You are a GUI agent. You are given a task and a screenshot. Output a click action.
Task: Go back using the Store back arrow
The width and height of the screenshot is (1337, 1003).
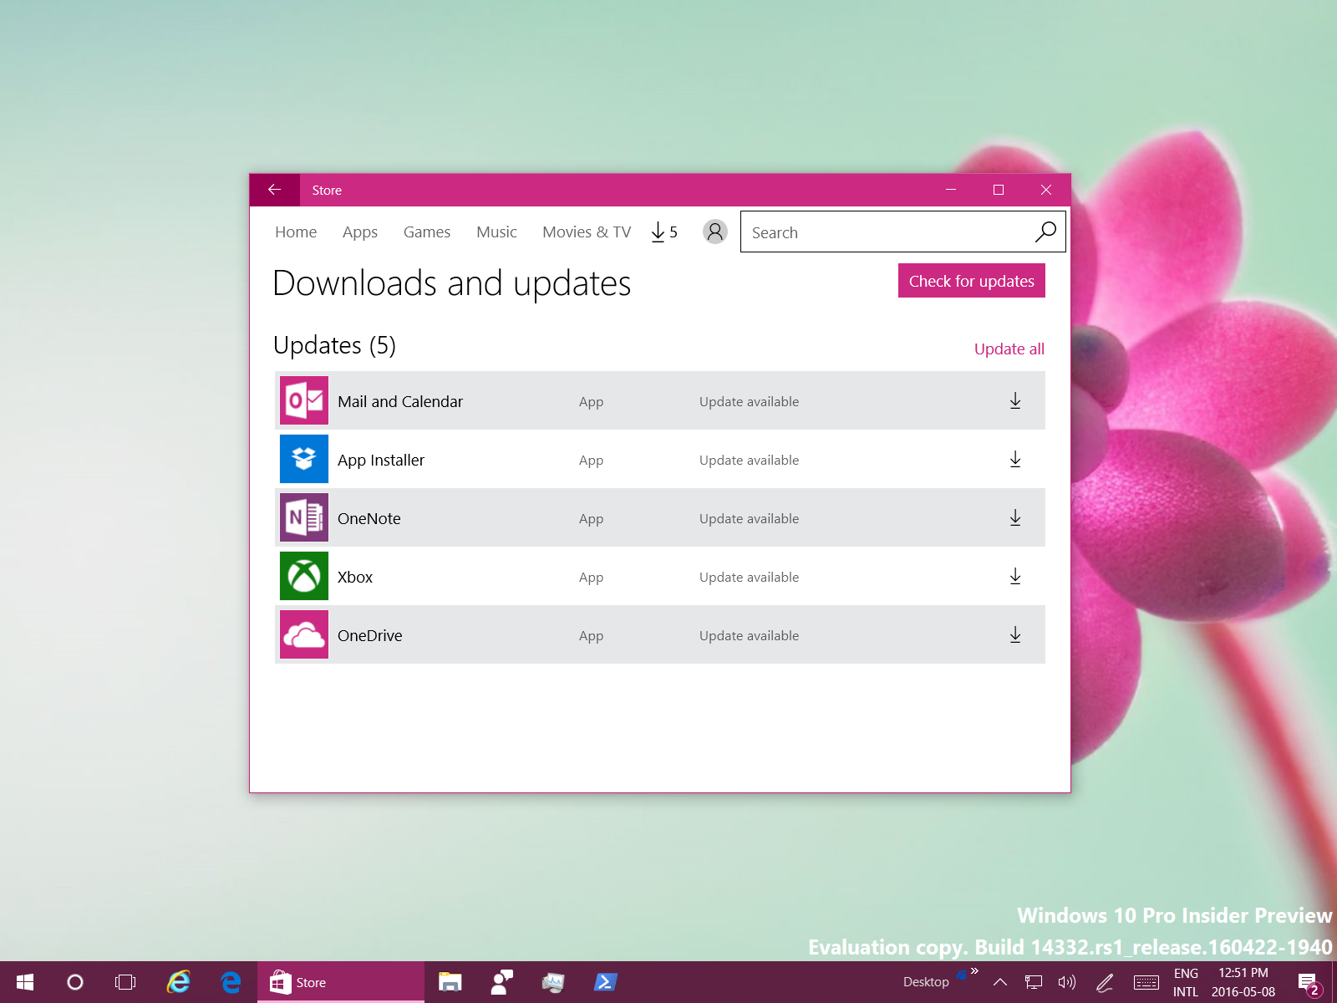(274, 190)
